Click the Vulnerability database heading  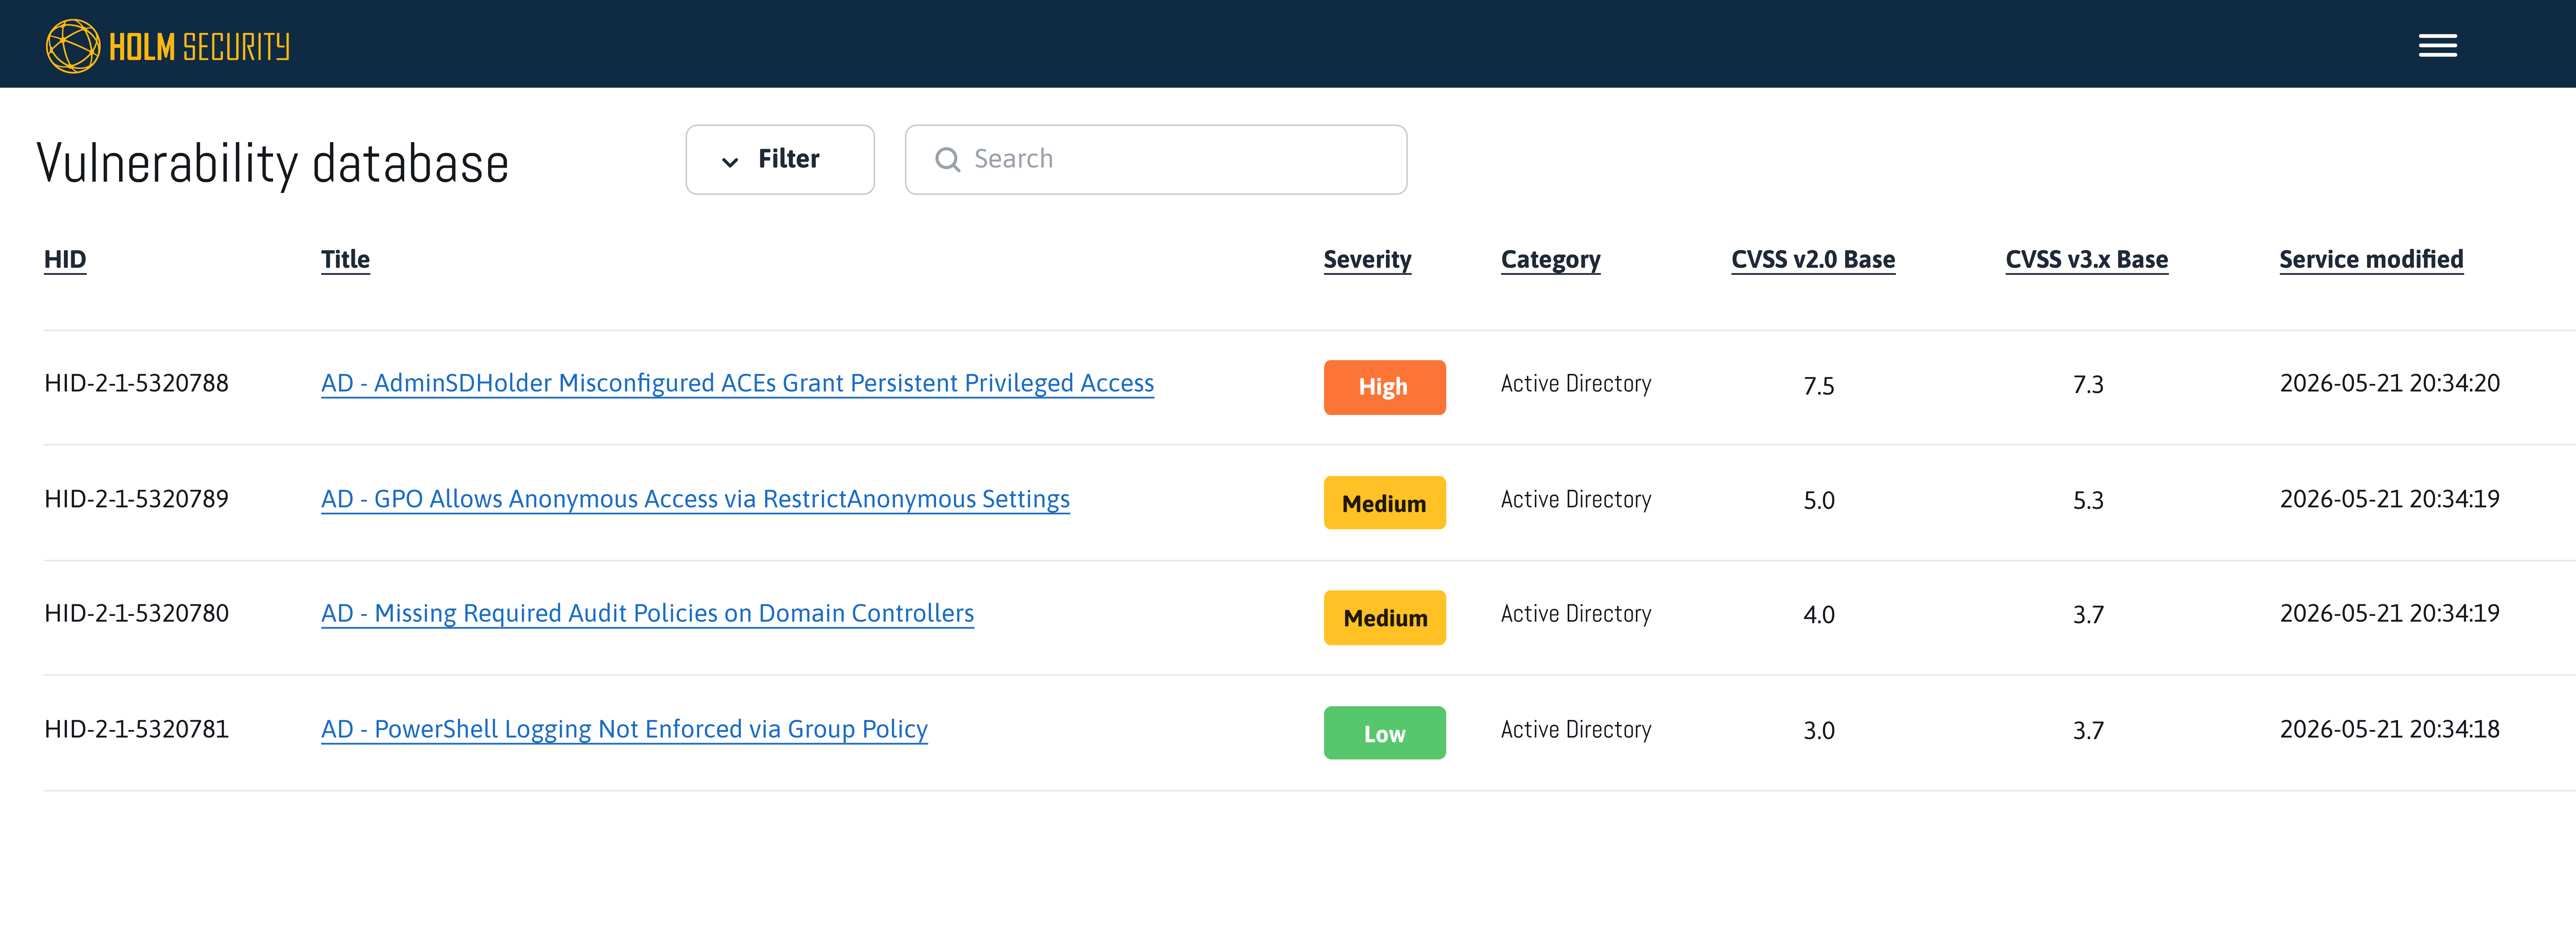(273, 164)
